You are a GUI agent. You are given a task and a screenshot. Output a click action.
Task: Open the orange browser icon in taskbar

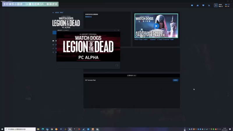56,129
